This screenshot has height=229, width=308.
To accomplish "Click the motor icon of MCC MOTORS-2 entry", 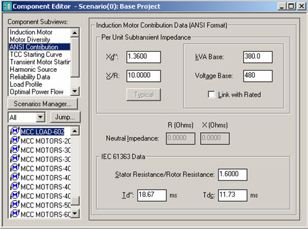I will coord(15,140).
